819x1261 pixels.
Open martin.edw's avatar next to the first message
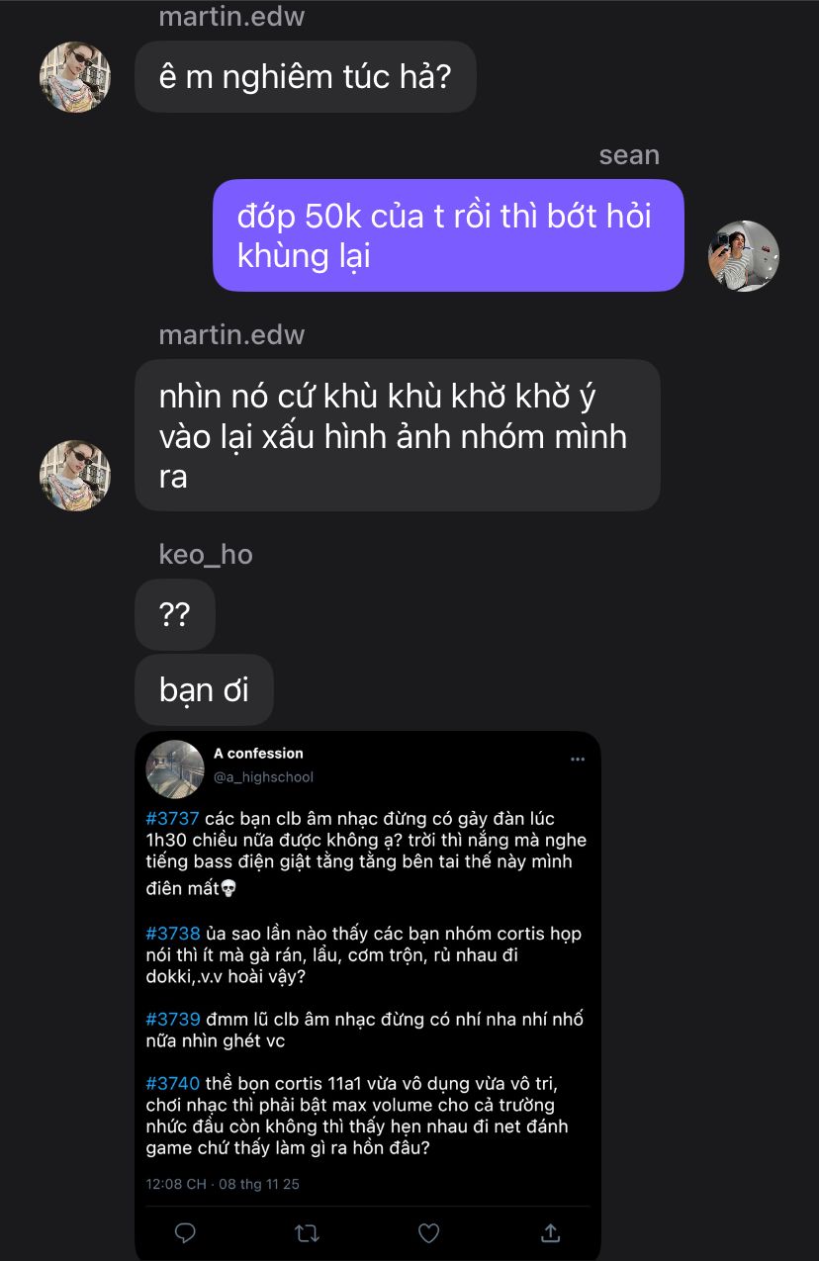coord(74,77)
